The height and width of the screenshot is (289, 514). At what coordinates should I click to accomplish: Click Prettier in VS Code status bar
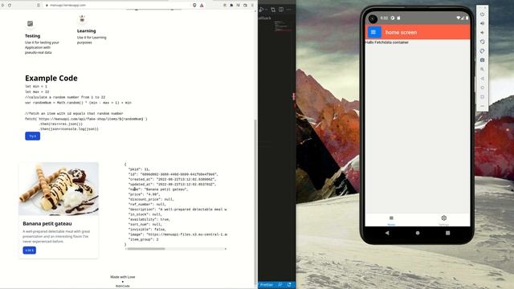tap(266, 285)
